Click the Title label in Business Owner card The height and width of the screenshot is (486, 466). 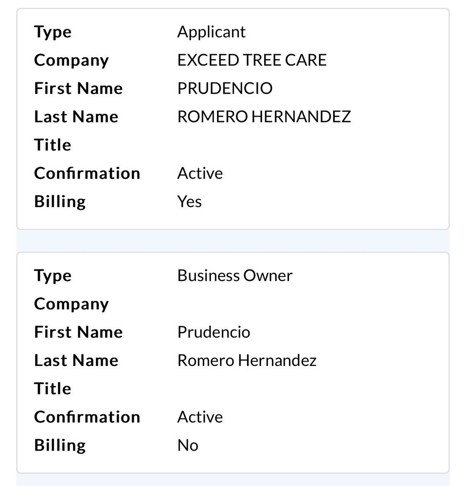53,388
